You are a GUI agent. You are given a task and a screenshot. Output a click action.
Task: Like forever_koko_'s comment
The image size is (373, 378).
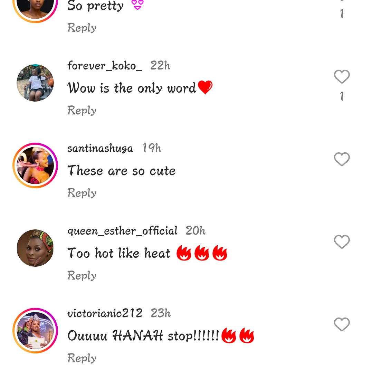tap(342, 77)
